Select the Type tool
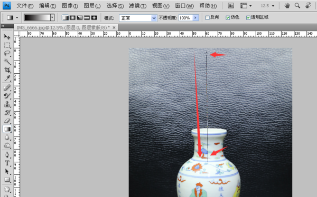This screenshot has width=317, height=197. [7, 163]
